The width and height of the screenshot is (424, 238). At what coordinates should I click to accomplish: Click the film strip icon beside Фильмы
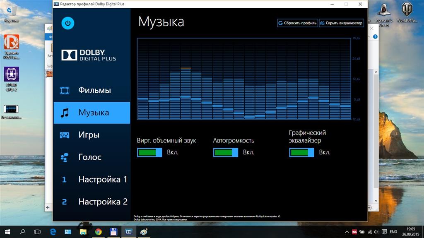65,90
